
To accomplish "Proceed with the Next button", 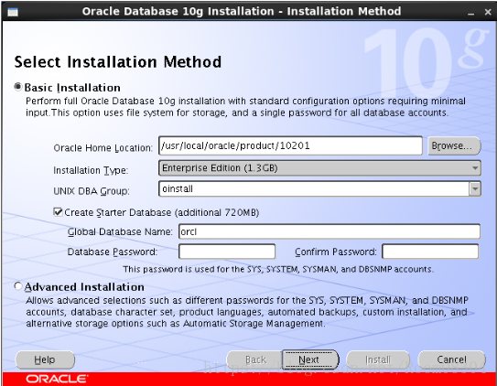I will [310, 359].
